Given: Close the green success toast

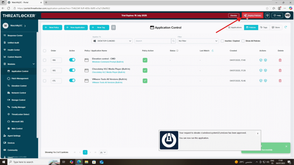Looking at the screenshot, I should (286, 146).
